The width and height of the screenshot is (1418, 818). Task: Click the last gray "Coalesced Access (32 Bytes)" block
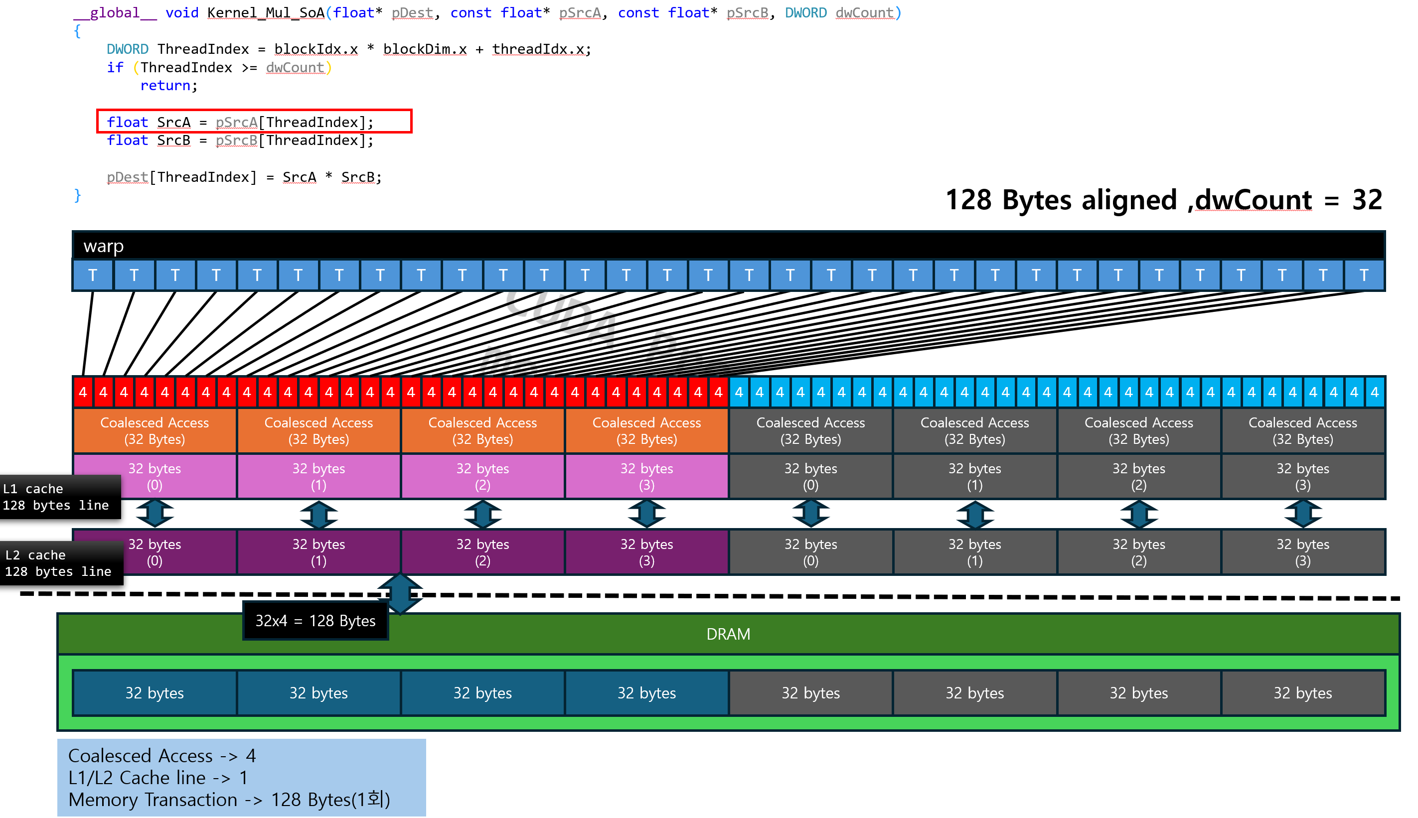(1303, 431)
